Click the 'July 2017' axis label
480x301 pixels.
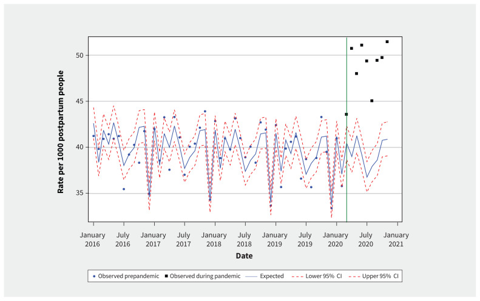(183, 240)
